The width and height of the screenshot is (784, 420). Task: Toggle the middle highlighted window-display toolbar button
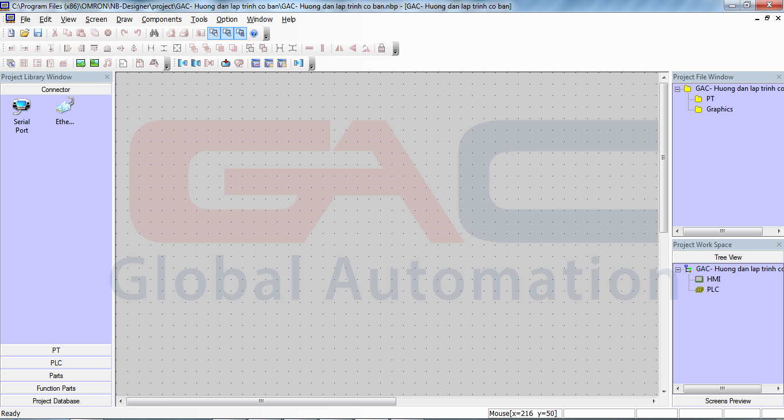click(x=227, y=33)
